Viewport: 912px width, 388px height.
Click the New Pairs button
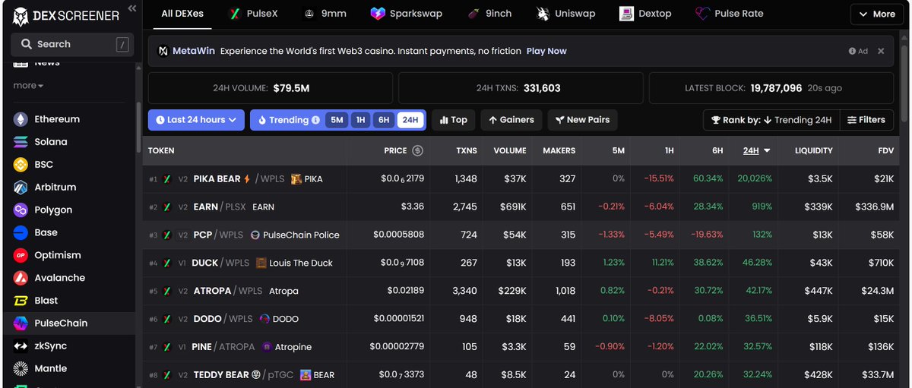582,120
